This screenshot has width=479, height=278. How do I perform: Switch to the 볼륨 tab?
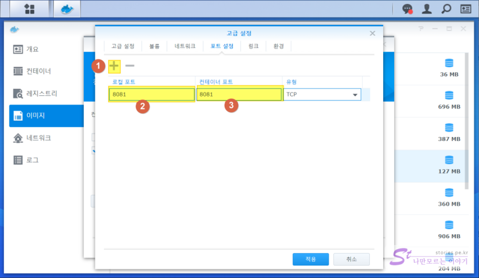pos(154,46)
